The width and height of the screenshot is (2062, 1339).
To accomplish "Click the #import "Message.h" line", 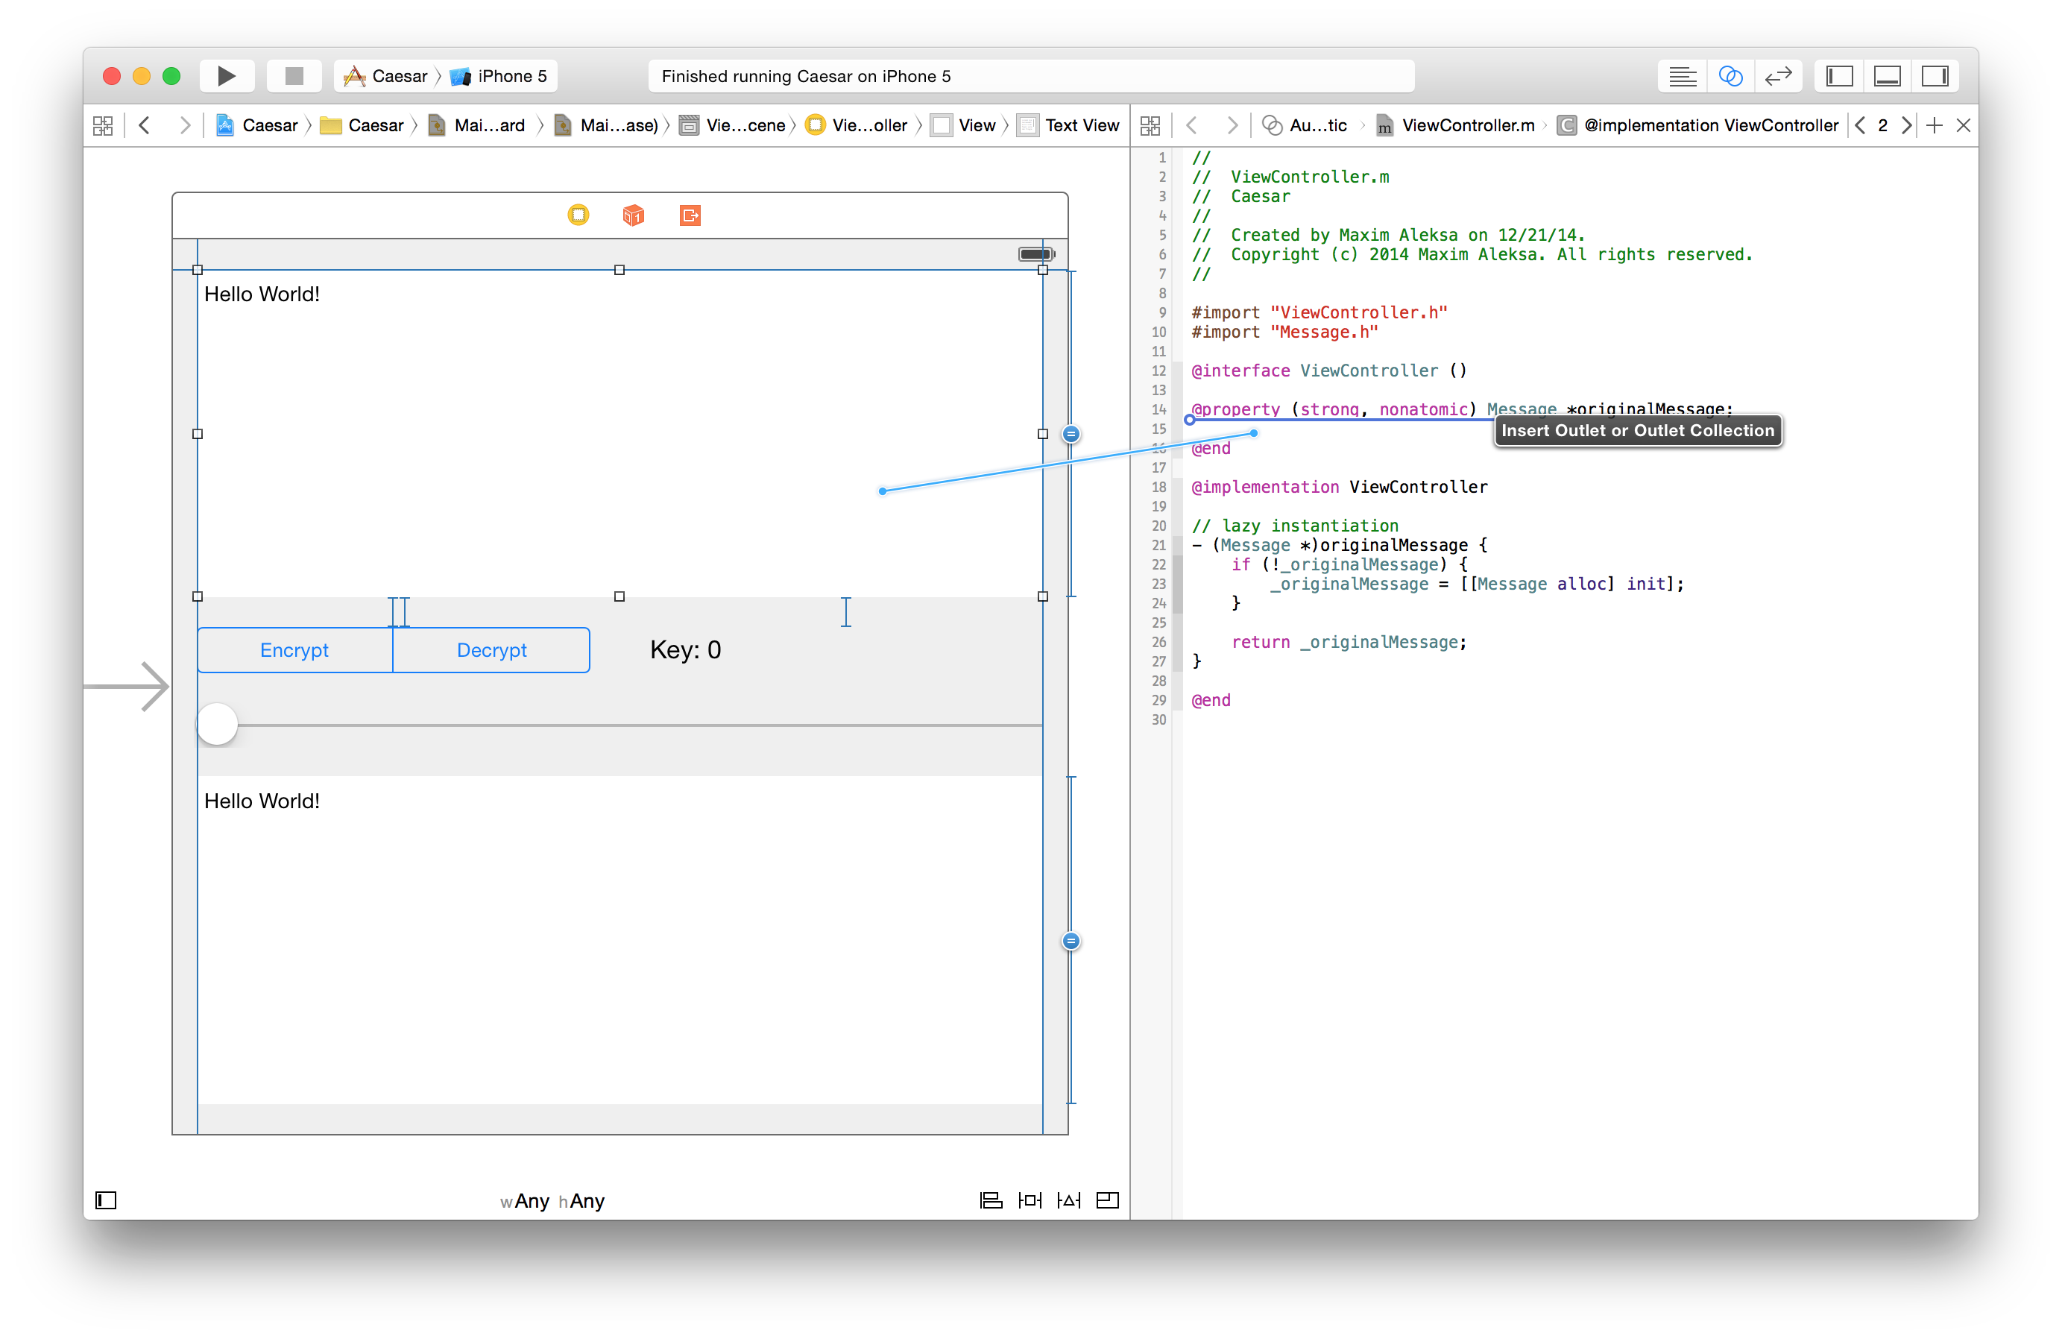I will tap(1284, 332).
